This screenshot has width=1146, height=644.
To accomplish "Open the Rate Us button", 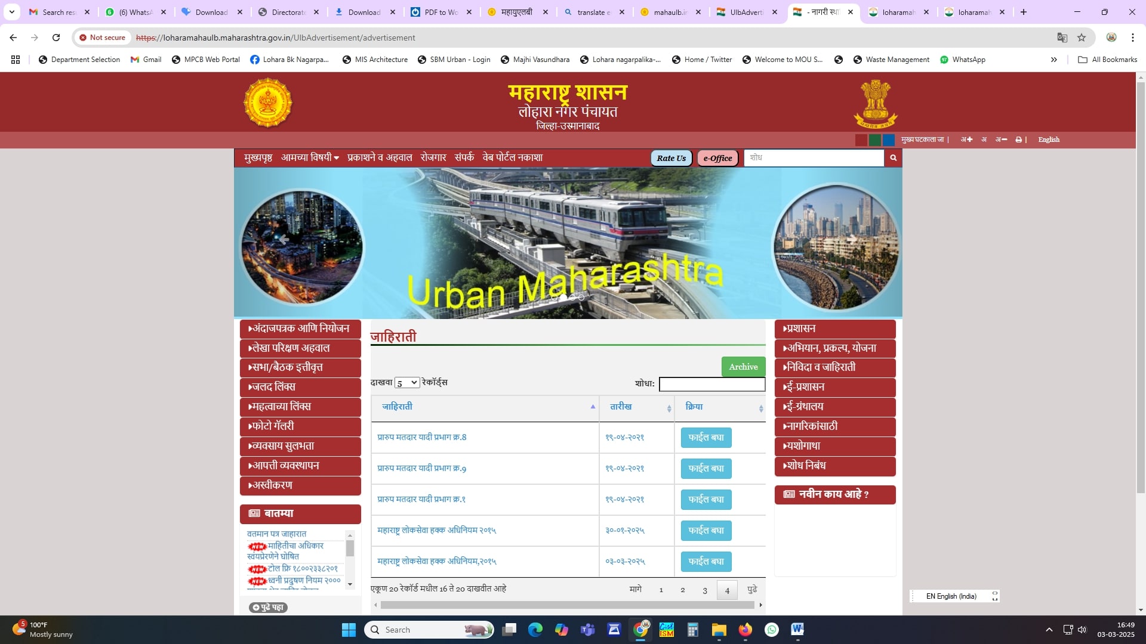I will point(671,158).
